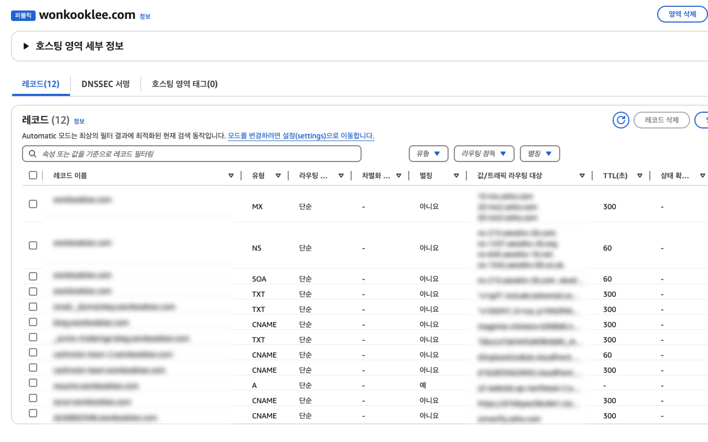Select the MX record checkbox
This screenshot has width=708, height=442.
(33, 204)
